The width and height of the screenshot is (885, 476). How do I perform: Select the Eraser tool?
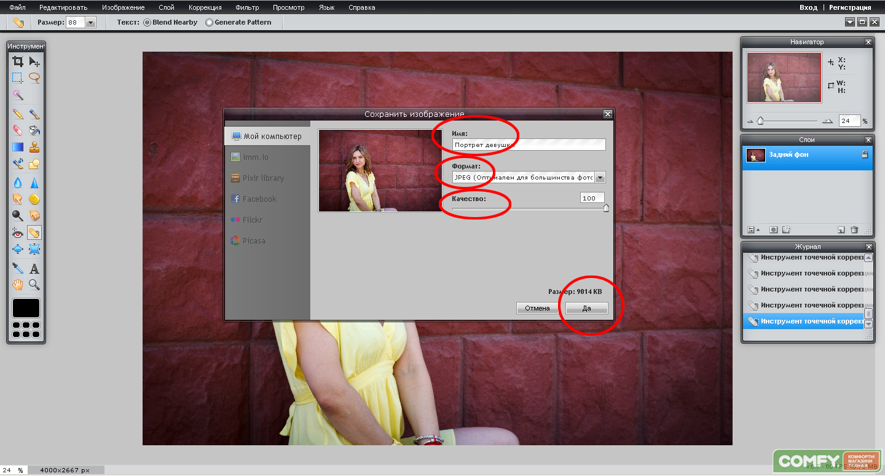tap(18, 130)
